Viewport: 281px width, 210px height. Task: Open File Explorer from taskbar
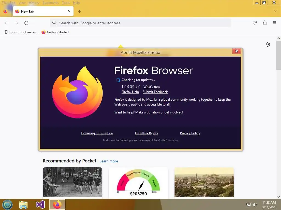[x=23, y=205]
